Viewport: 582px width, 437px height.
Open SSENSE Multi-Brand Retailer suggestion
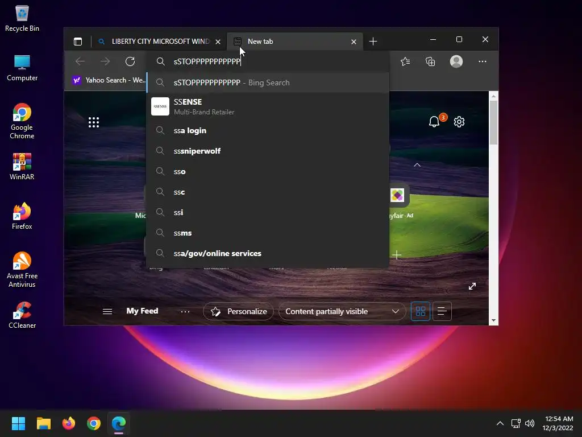click(268, 106)
